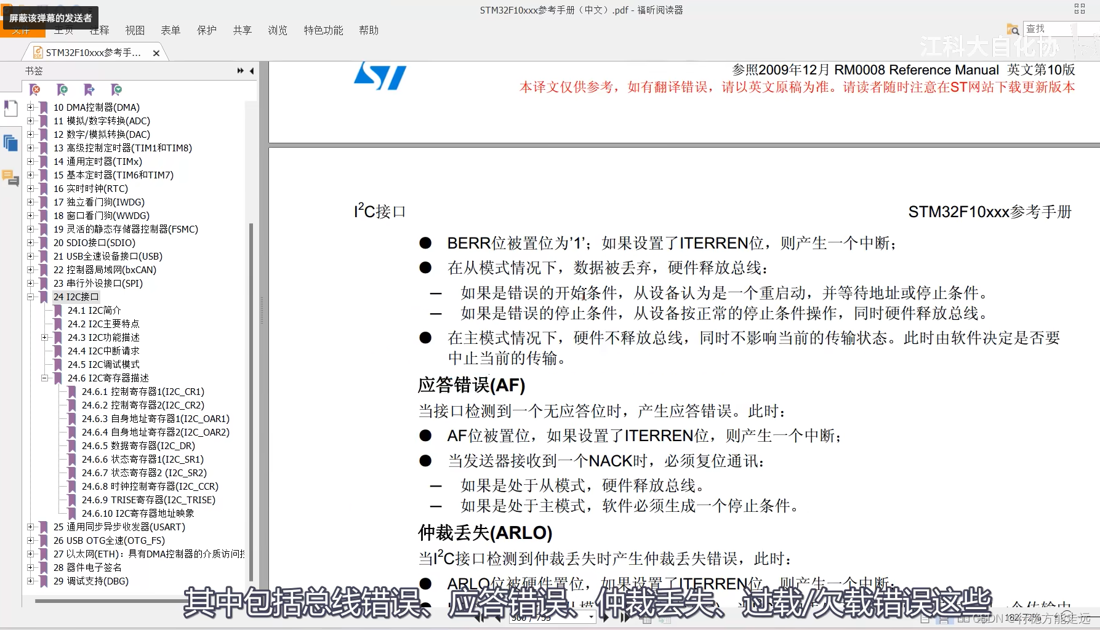Image resolution: width=1100 pixels, height=630 pixels.
Task: Expand the 10 DMA控制器(DMA) bookmark
Action: 30,107
